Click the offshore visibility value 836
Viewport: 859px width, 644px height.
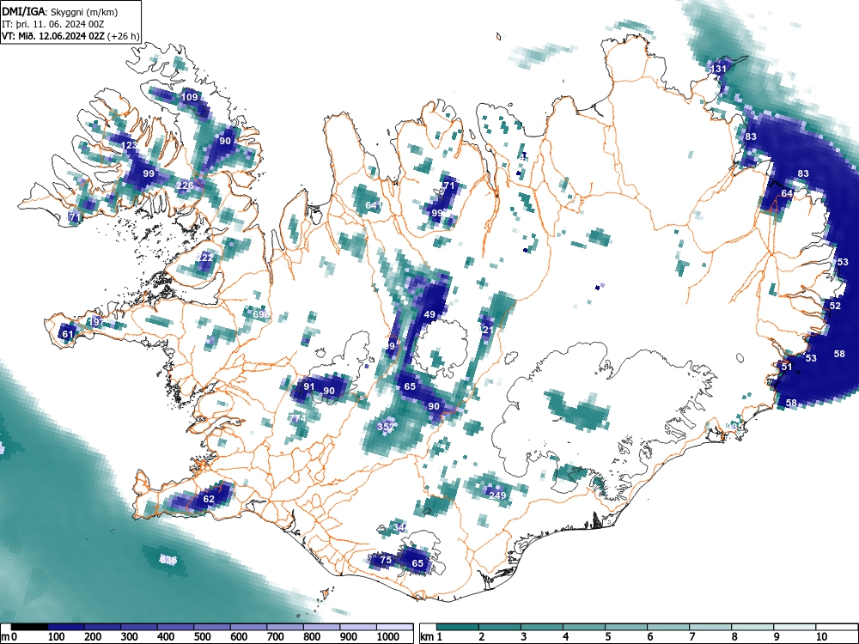click(x=168, y=560)
